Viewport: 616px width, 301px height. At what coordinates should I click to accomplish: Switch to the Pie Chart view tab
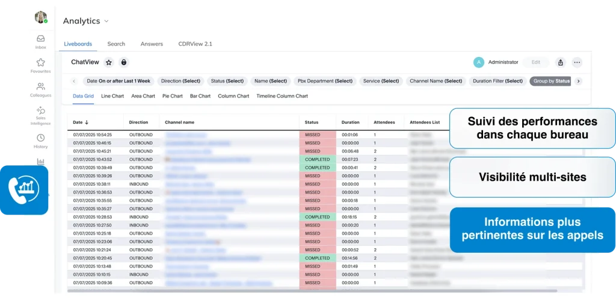[172, 96]
